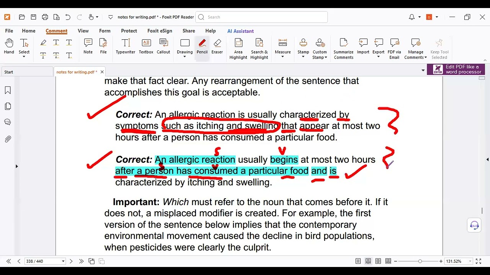Undo the last annotation

68,17
